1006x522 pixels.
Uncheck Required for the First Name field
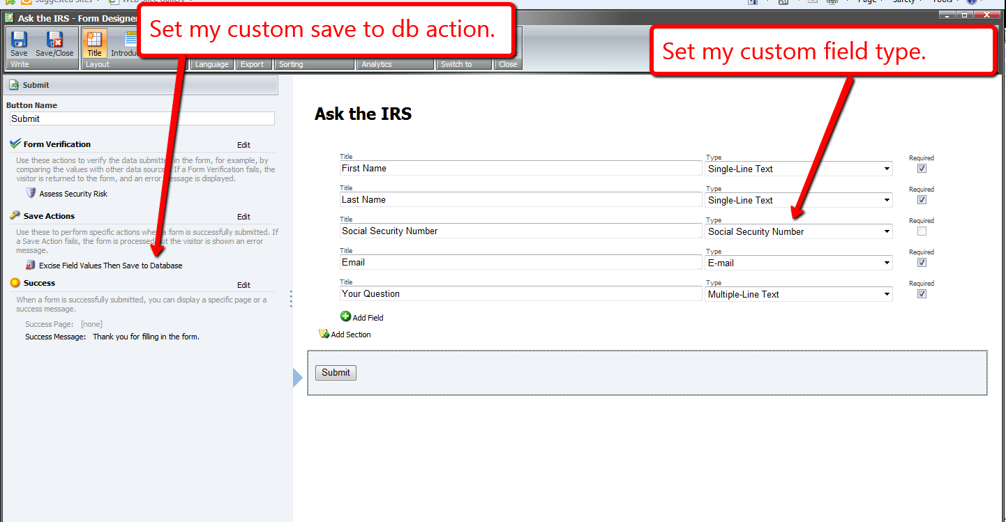922,169
